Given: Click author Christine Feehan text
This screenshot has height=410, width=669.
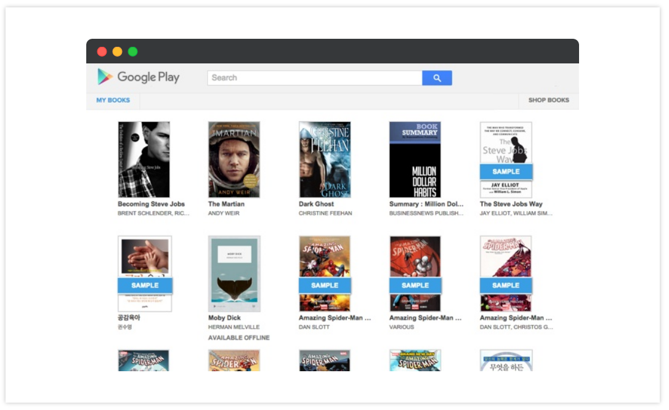Looking at the screenshot, I should click(x=325, y=213).
